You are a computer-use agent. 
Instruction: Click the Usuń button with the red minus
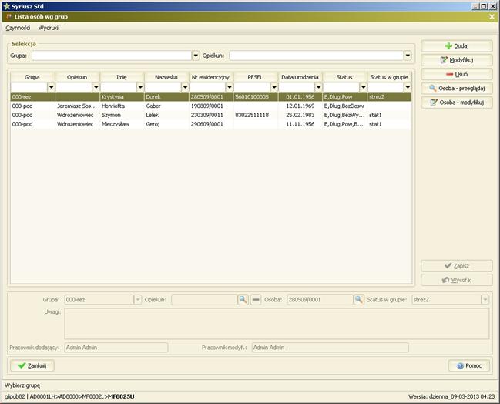tap(457, 74)
